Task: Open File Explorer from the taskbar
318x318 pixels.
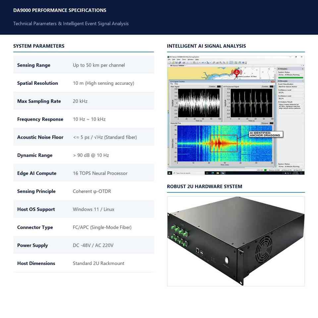Action: [x=218, y=173]
